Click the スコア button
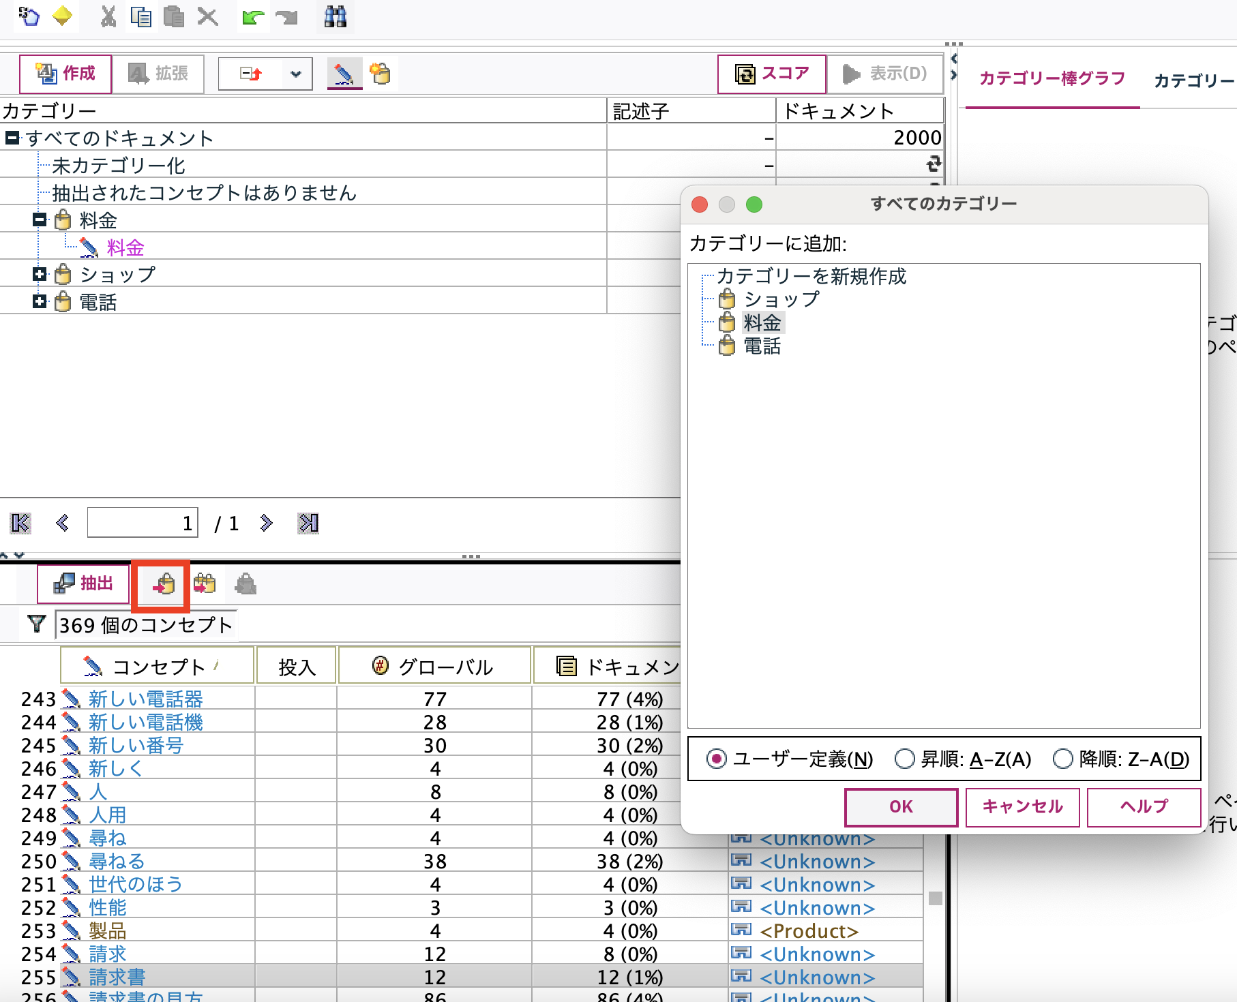 tap(771, 73)
